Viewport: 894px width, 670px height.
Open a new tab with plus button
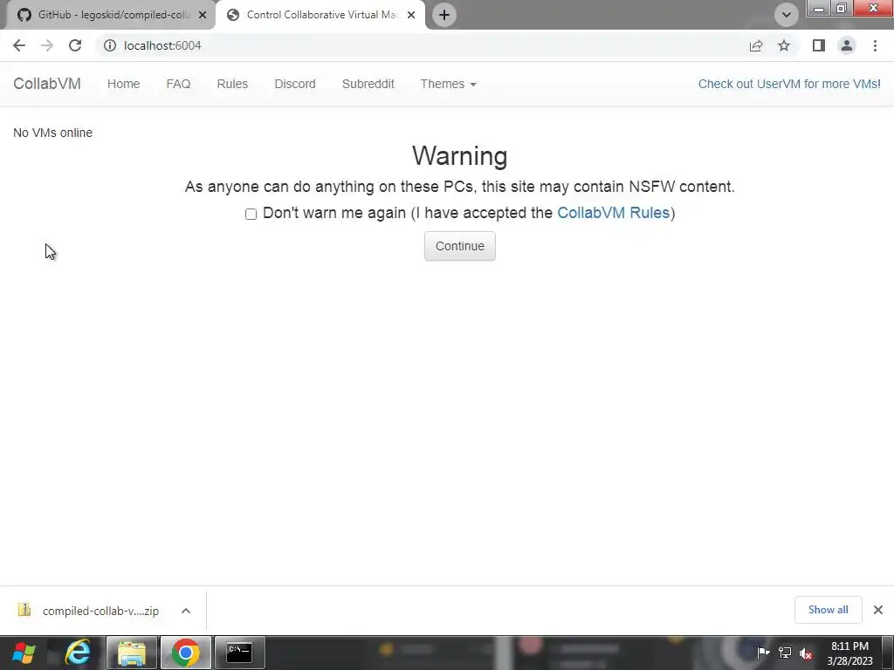(x=444, y=15)
